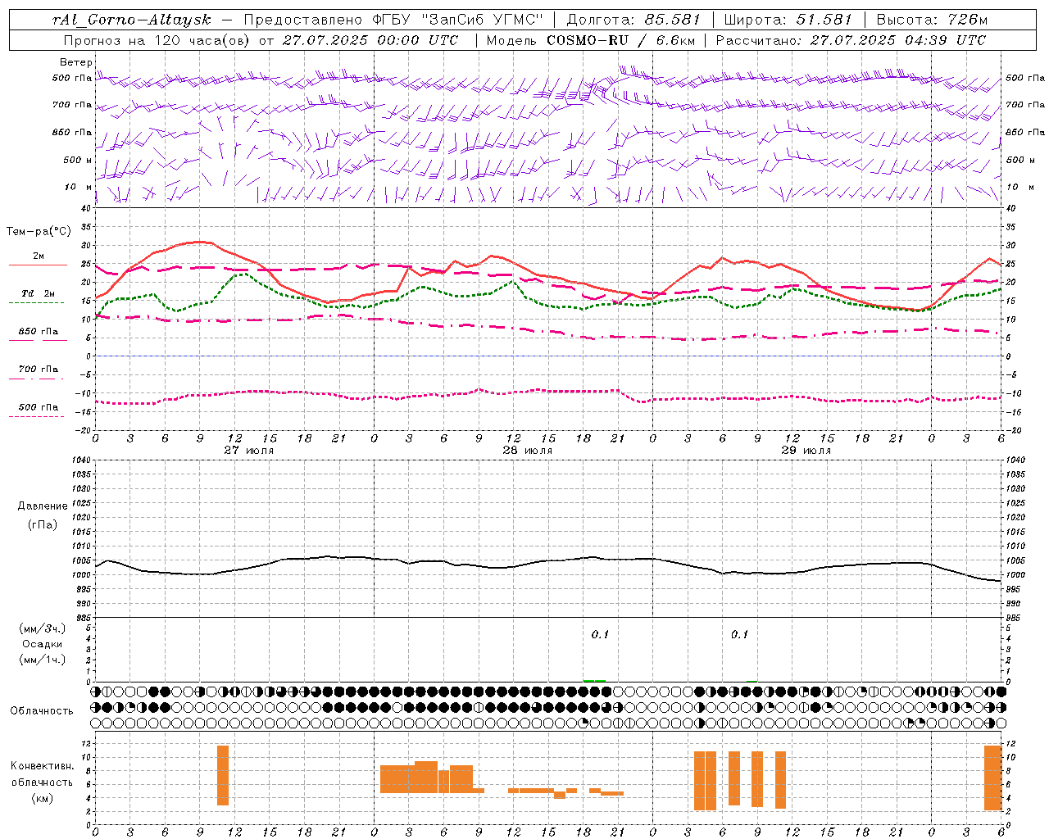The image size is (1049, 839).
Task: Click the 28 июля date label
Action: 528,451
